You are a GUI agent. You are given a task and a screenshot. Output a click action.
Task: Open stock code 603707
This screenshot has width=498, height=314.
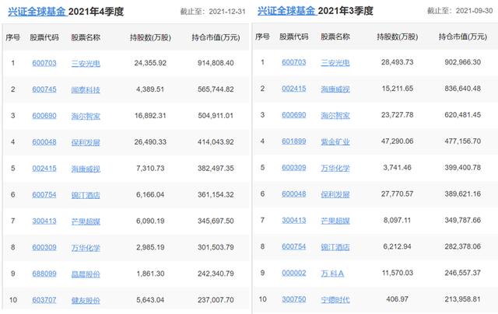(44, 300)
